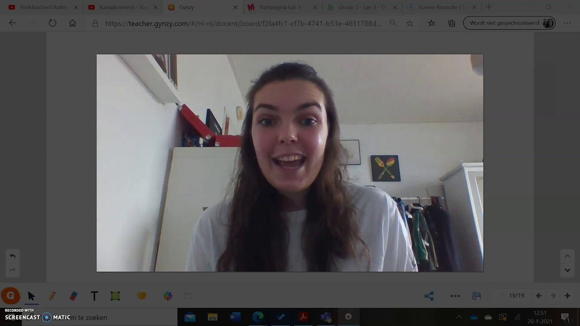Open the browser favorites list
580x326 pixels.
431,23
